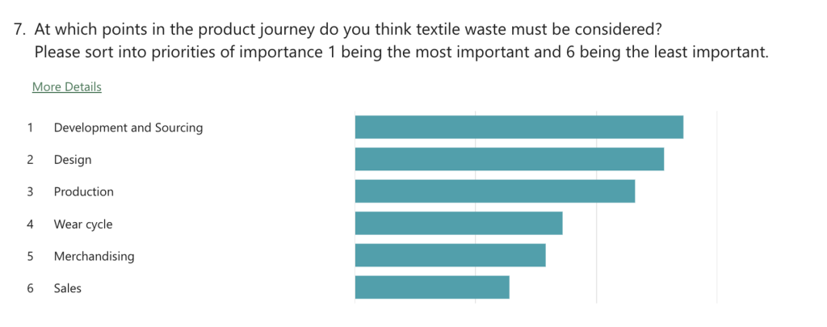
Task: Click the Sales bar
Action: (432, 287)
